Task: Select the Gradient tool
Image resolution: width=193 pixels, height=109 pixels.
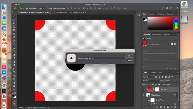Action: click(14, 58)
